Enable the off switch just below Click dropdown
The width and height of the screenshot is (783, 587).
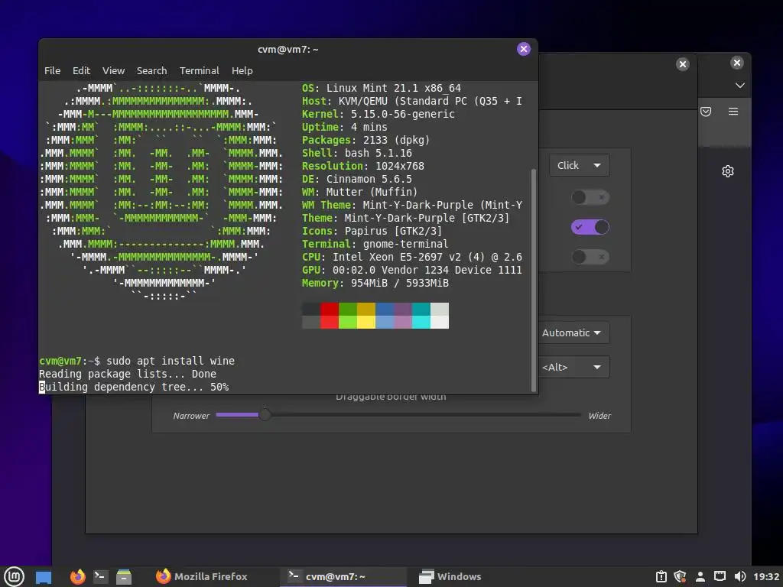click(590, 197)
